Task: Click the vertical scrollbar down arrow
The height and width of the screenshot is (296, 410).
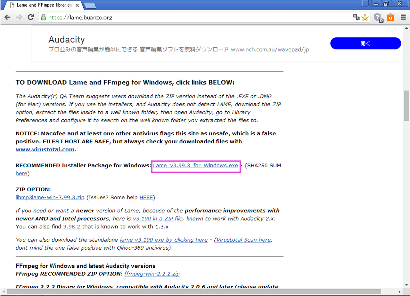Action: [x=407, y=285]
